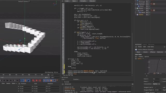This screenshot has height=93, width=166.
Task: Open the Mode menu in Attributes
Action: (140, 47)
